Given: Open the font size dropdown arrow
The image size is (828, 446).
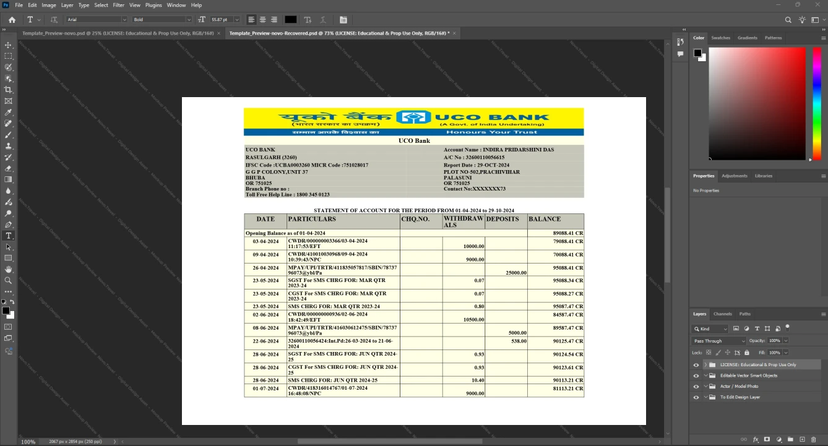Looking at the screenshot, I should point(237,20).
